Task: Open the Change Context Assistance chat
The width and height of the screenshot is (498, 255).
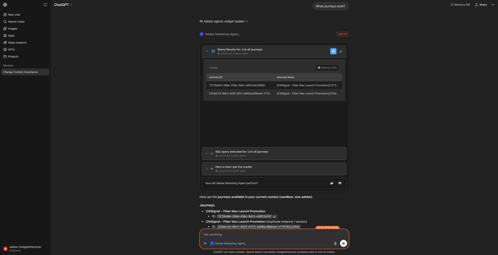Action: click(x=25, y=72)
